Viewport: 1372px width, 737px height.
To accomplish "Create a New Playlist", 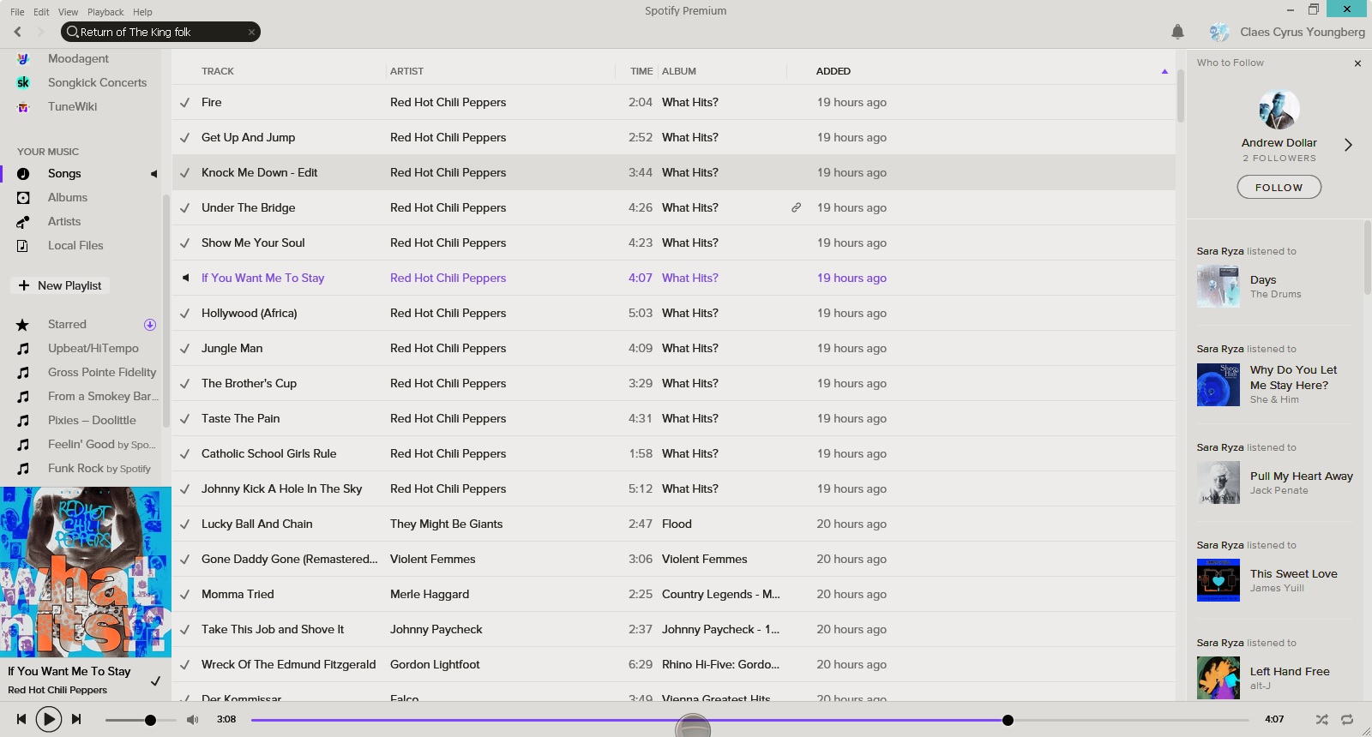I will point(60,285).
